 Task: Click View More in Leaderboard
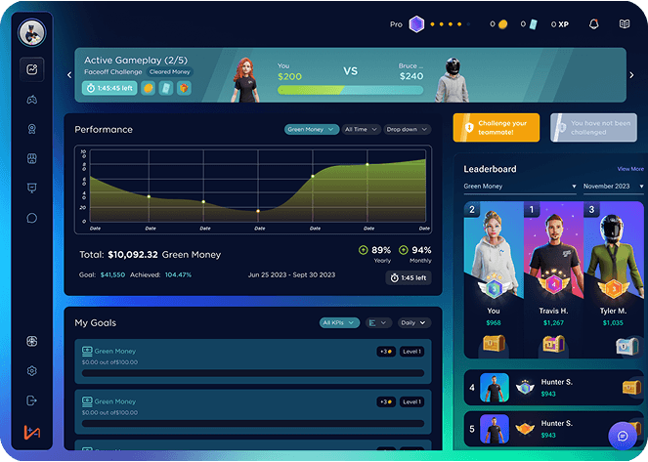tap(630, 169)
